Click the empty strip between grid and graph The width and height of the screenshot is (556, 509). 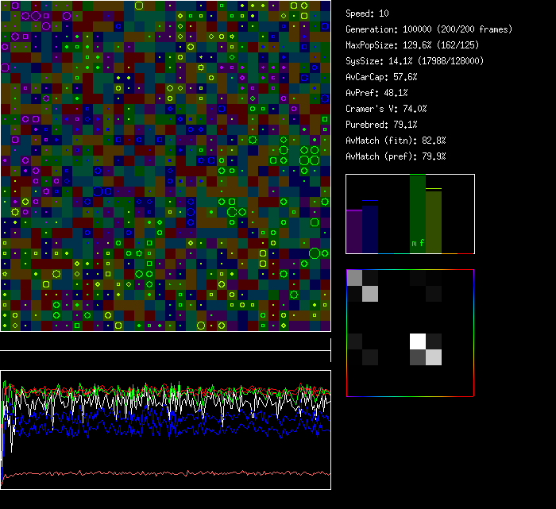click(165, 341)
